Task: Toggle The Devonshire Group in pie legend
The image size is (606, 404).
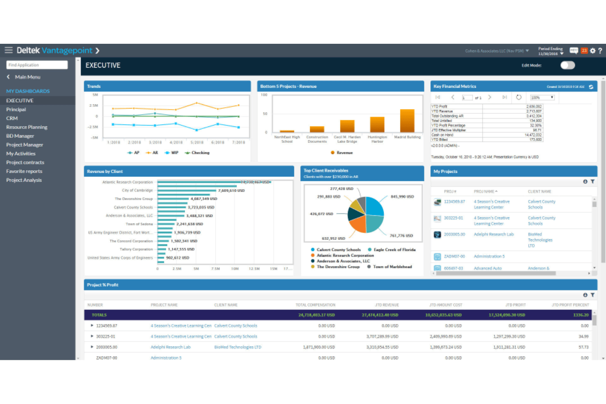Action: [335, 267]
